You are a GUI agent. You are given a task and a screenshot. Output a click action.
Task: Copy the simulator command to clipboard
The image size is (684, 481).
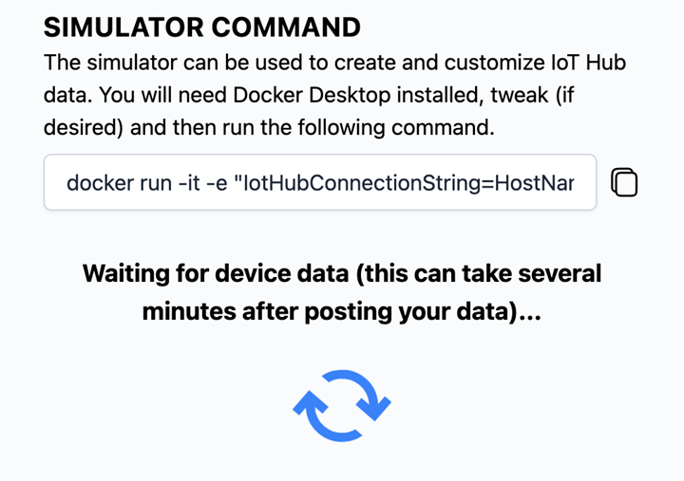624,182
